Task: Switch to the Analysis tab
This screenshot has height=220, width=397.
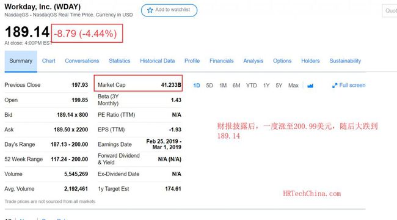Action: (253, 61)
